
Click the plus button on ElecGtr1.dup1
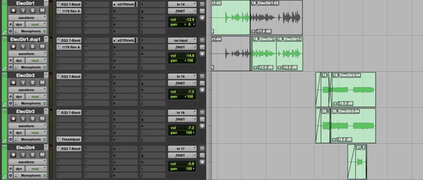pyautogui.click(x=202, y=54)
